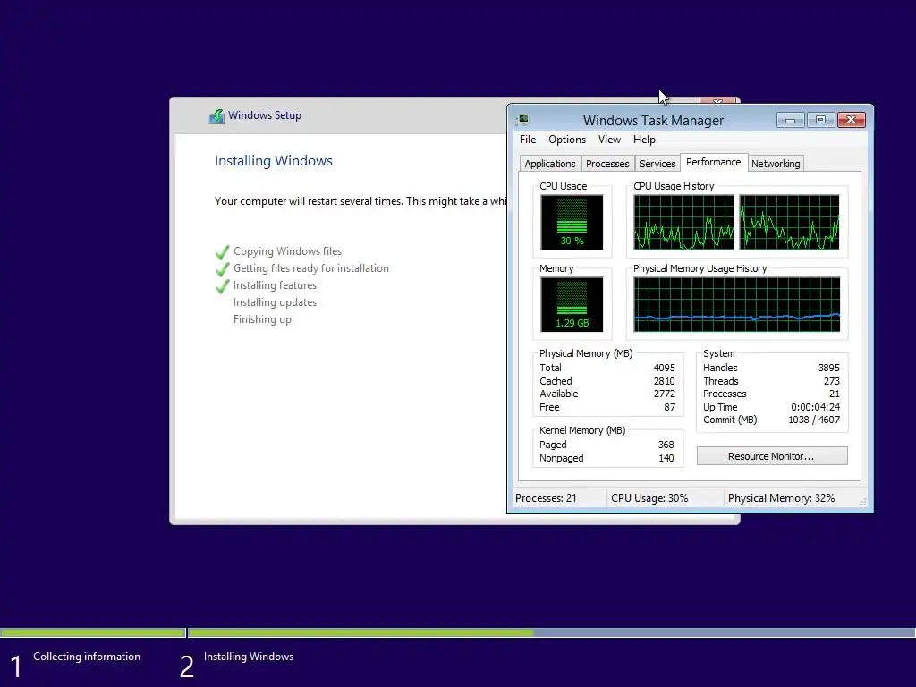This screenshot has width=916, height=687.
Task: Click the Windows Setup title icon
Action: tap(216, 115)
